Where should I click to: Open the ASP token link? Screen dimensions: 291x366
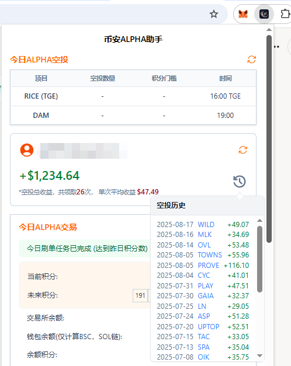[204, 316]
